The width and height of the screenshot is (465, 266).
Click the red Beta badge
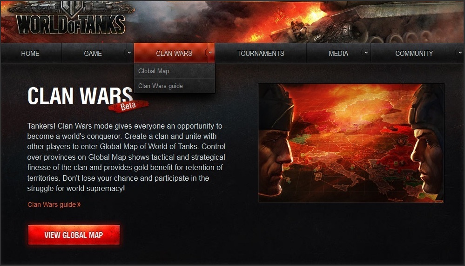(x=129, y=106)
